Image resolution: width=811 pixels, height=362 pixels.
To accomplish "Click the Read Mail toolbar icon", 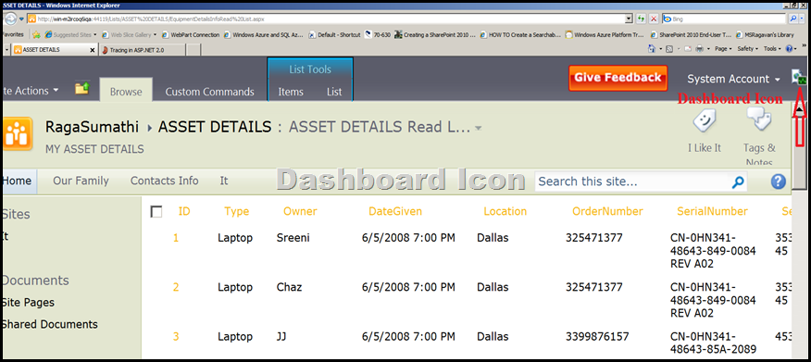I will [687, 49].
